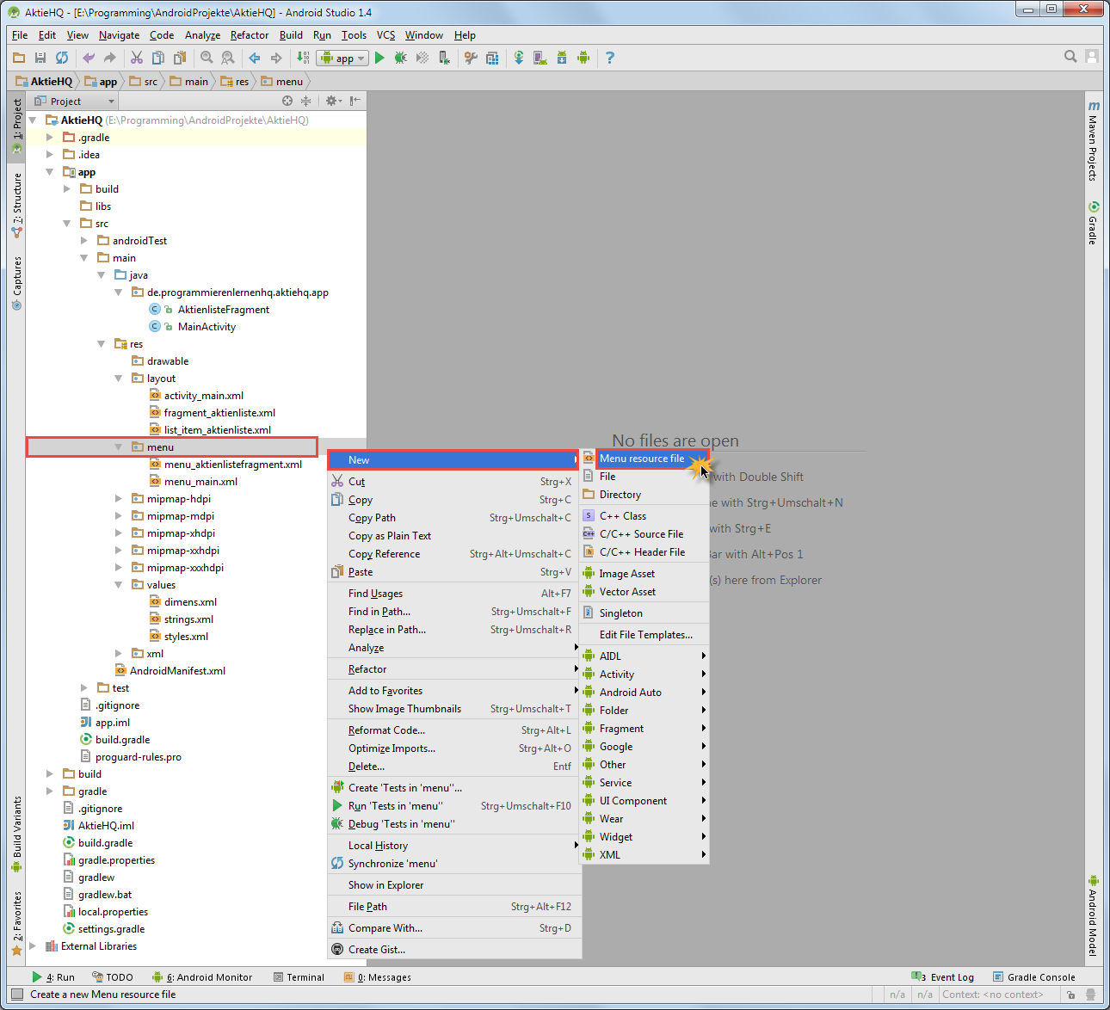Click the Sync Project with Gradle icon
1110x1010 pixels.
click(519, 58)
